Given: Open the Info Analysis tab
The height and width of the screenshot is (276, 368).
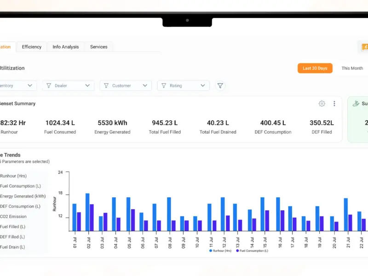Looking at the screenshot, I should (66, 47).
